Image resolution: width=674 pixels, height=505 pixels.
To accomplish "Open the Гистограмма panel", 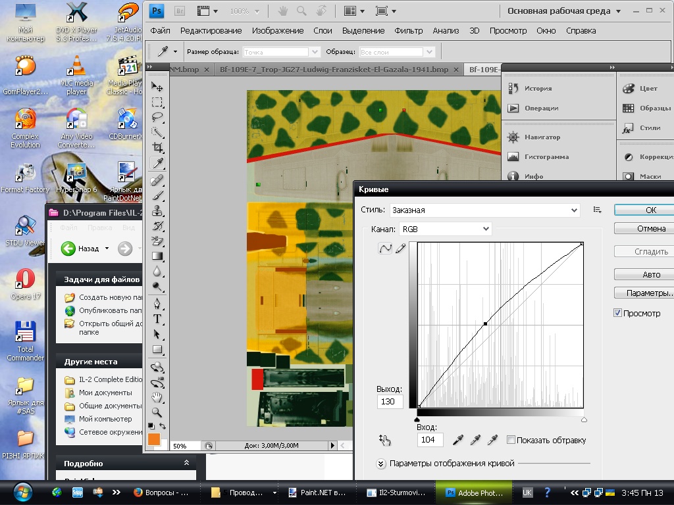I will (x=546, y=157).
